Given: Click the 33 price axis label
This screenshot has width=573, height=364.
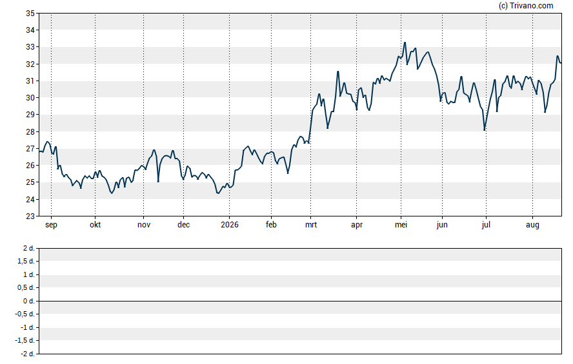Looking at the screenshot, I should (30, 47).
